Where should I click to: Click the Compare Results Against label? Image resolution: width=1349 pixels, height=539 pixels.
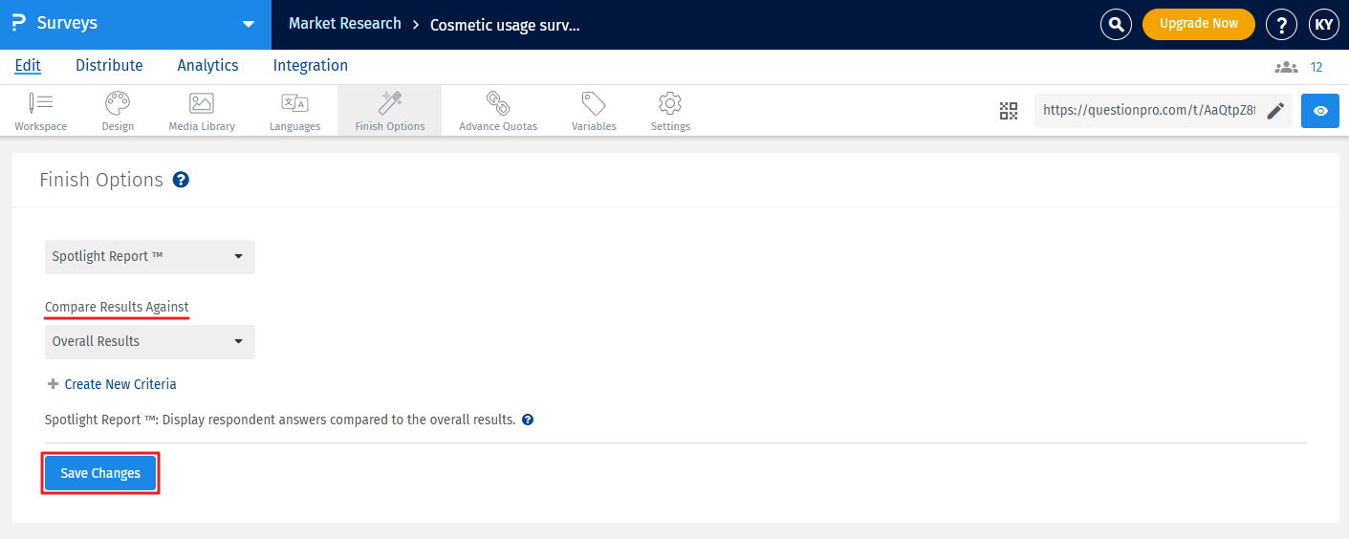(117, 307)
